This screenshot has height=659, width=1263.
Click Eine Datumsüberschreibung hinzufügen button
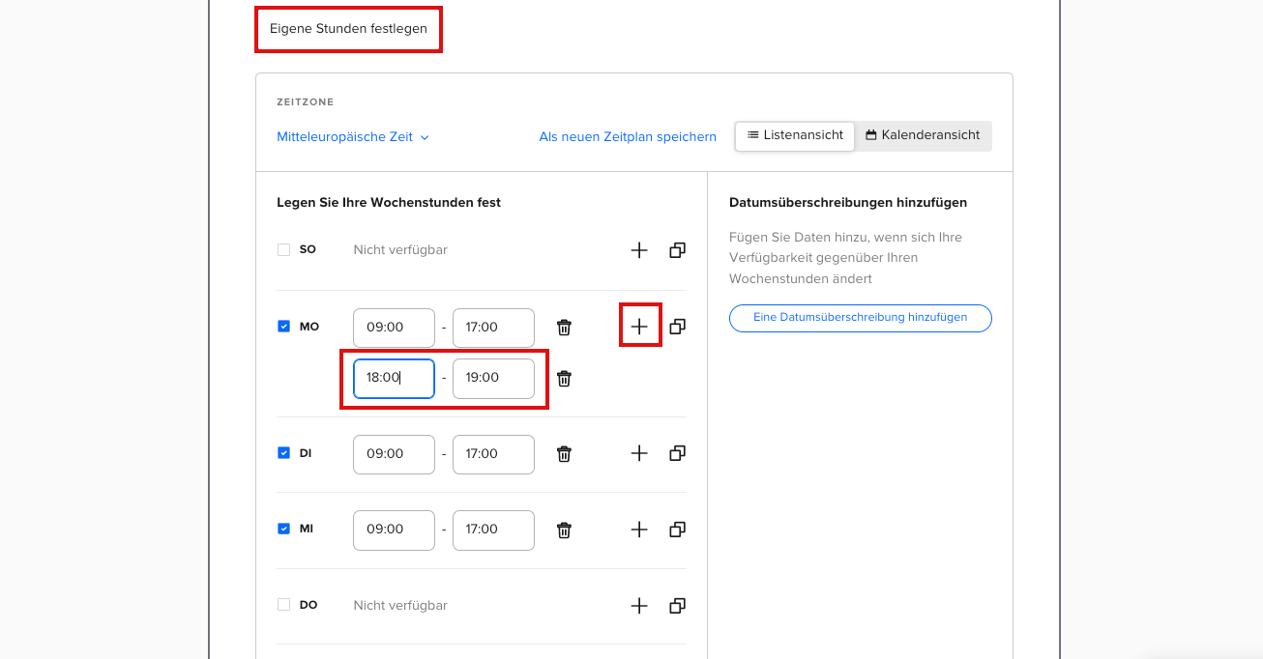860,318
